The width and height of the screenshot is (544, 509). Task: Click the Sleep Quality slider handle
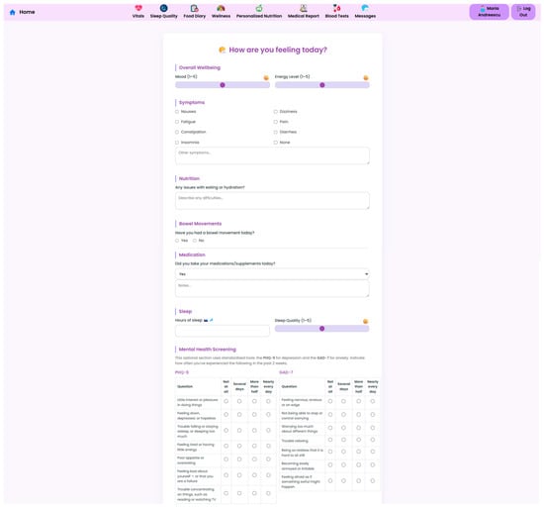coord(322,329)
